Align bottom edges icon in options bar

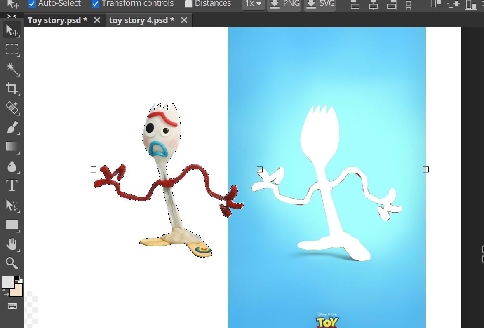pos(471,4)
